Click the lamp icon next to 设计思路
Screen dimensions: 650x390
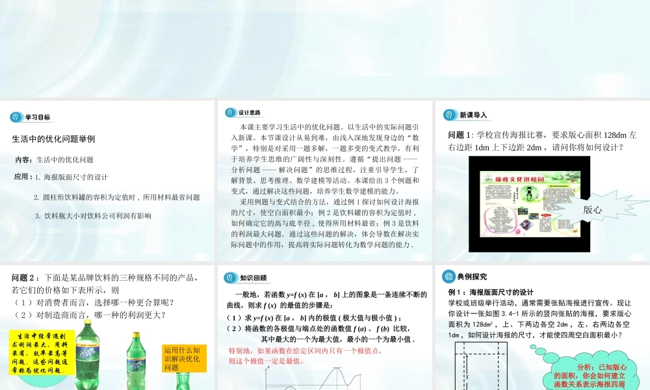(229, 112)
